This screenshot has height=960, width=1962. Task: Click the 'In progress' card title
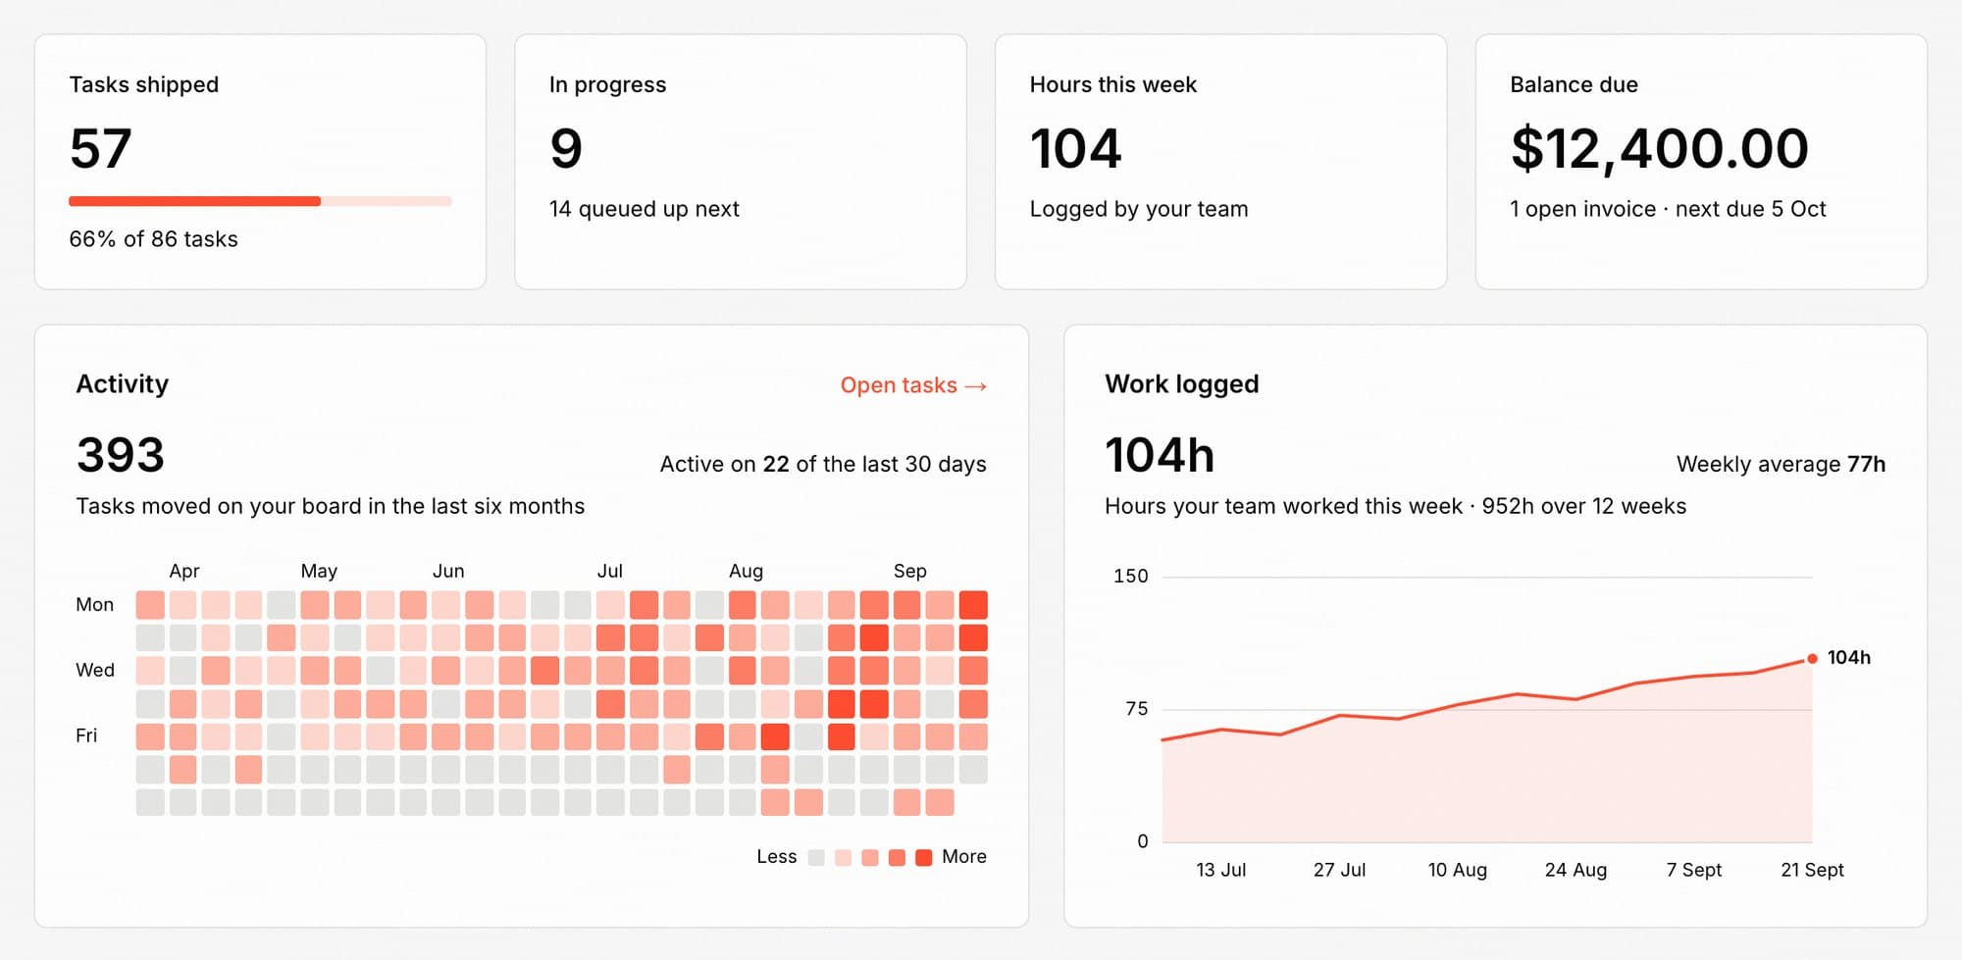[607, 84]
